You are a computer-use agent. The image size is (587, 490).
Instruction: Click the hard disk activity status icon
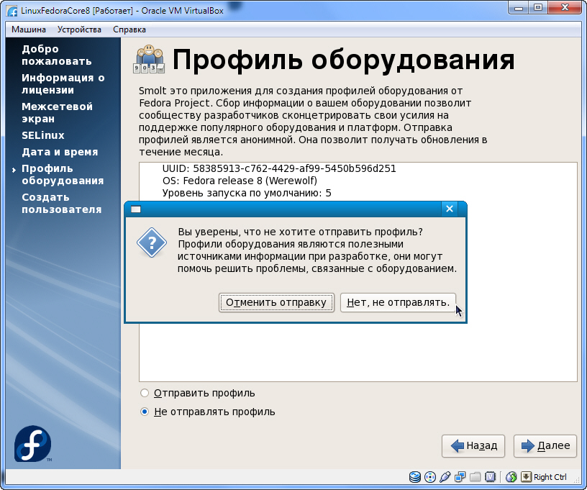415,477
